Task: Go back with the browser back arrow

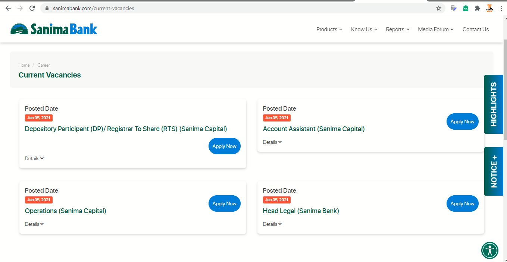Action: pyautogui.click(x=8, y=8)
